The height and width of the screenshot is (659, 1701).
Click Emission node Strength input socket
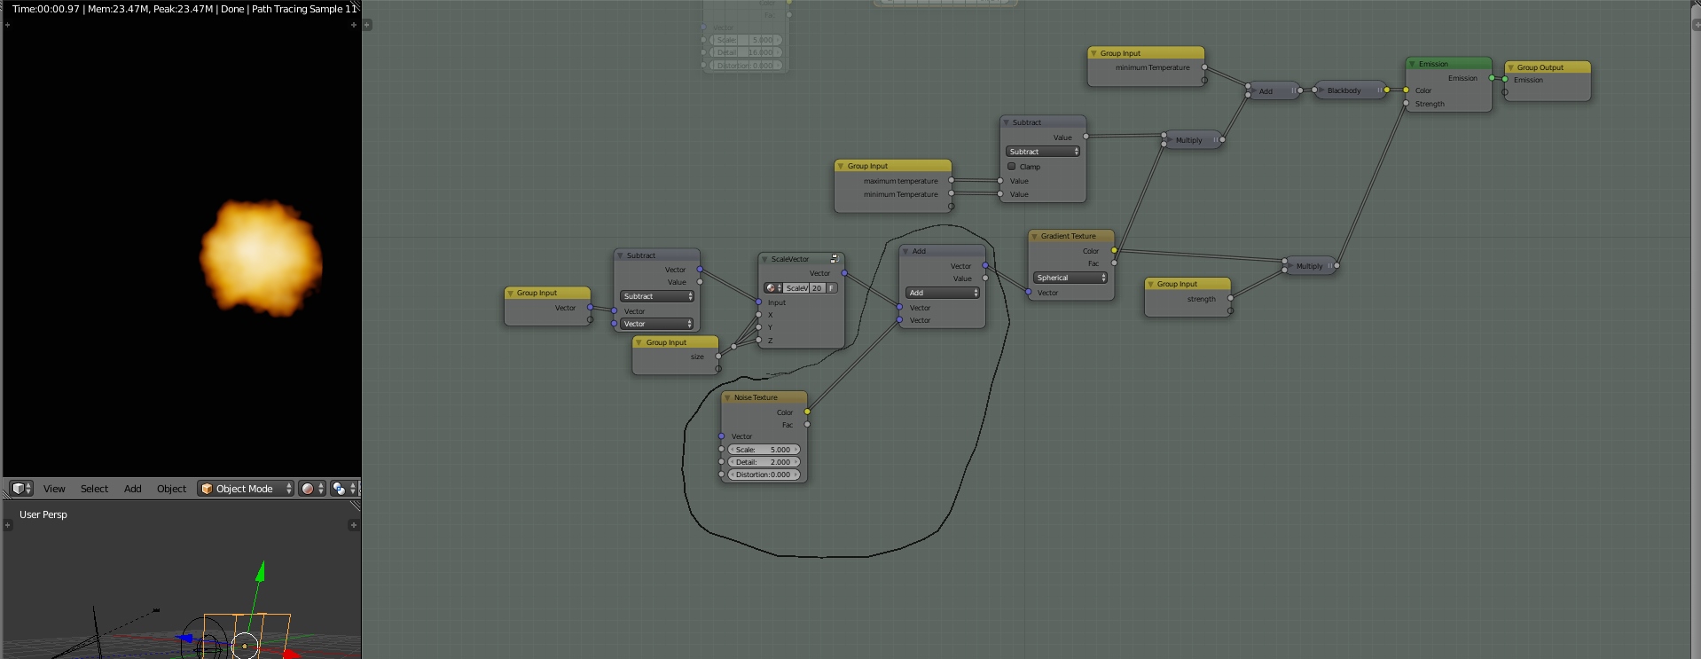(x=1407, y=104)
